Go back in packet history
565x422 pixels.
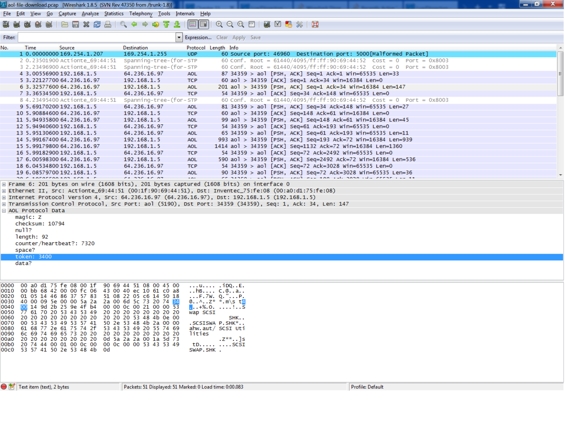134,24
